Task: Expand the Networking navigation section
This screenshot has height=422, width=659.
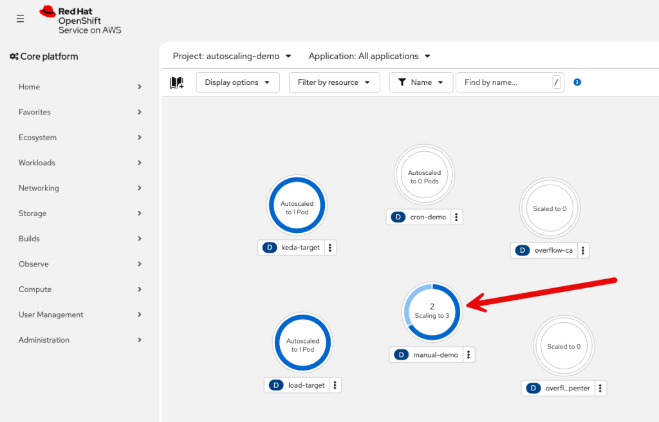Action: point(80,188)
